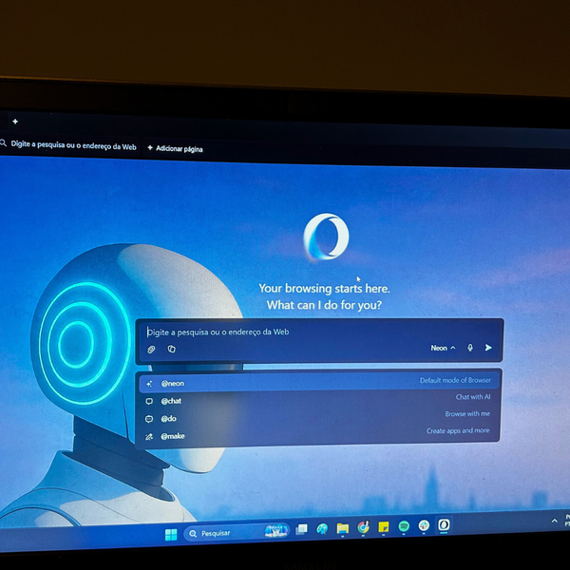
Task: Expand the Neon mode dropdown
Action: tap(443, 348)
